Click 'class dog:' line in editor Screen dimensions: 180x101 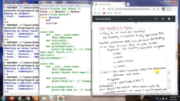point(47,32)
